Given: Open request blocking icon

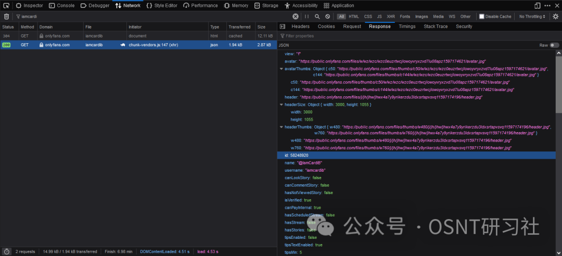Looking at the screenshot, I should point(328,17).
